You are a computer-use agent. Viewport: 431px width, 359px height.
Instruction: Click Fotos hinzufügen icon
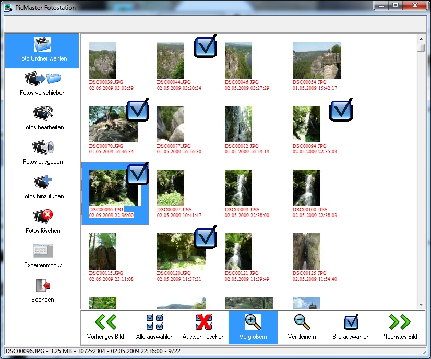click(43, 182)
